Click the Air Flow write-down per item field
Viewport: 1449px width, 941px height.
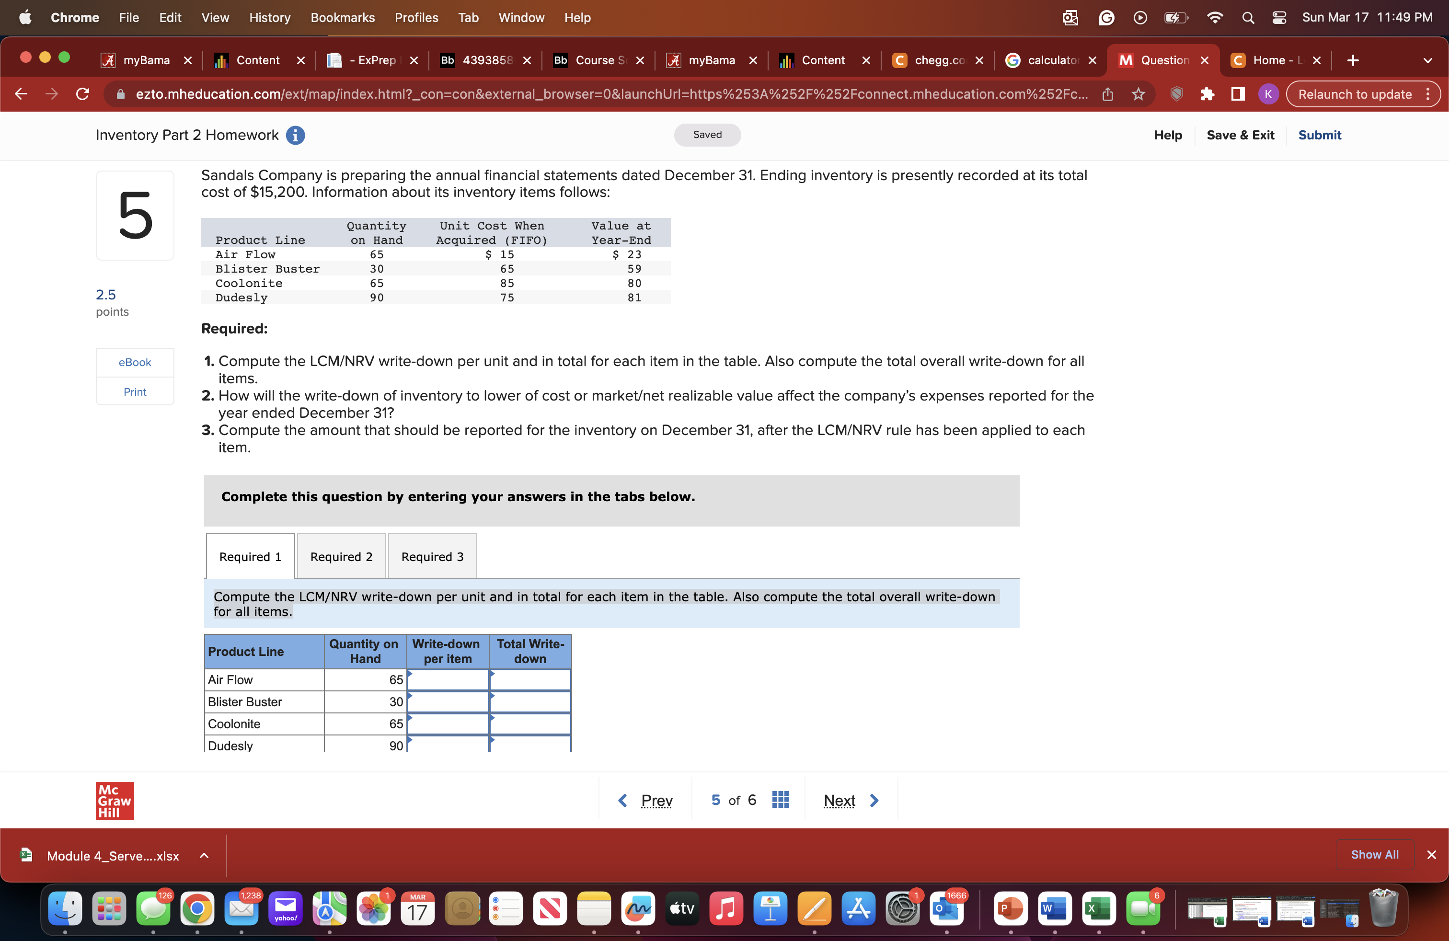coord(448,680)
